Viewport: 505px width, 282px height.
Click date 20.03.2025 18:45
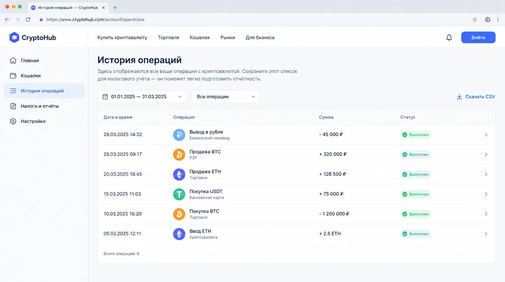123,174
